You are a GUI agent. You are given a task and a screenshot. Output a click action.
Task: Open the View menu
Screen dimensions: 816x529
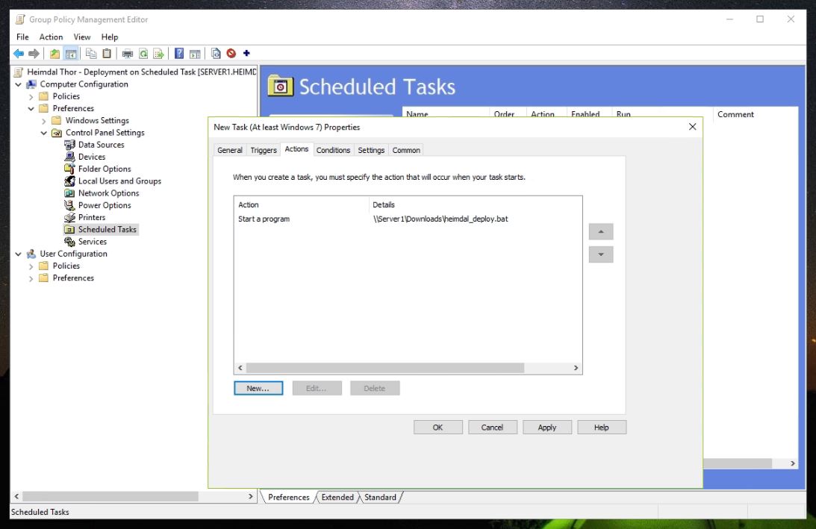(x=81, y=37)
